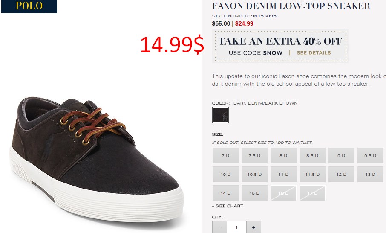Screen dimensions: 386x233
Task: Choose size 7.5 D
Action: [254, 156]
